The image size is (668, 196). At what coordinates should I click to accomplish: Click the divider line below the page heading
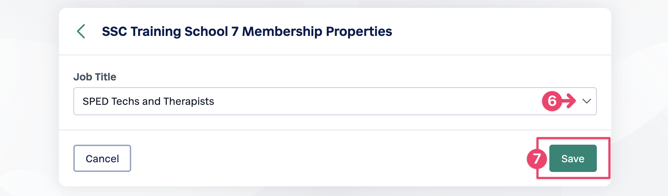coord(335,55)
